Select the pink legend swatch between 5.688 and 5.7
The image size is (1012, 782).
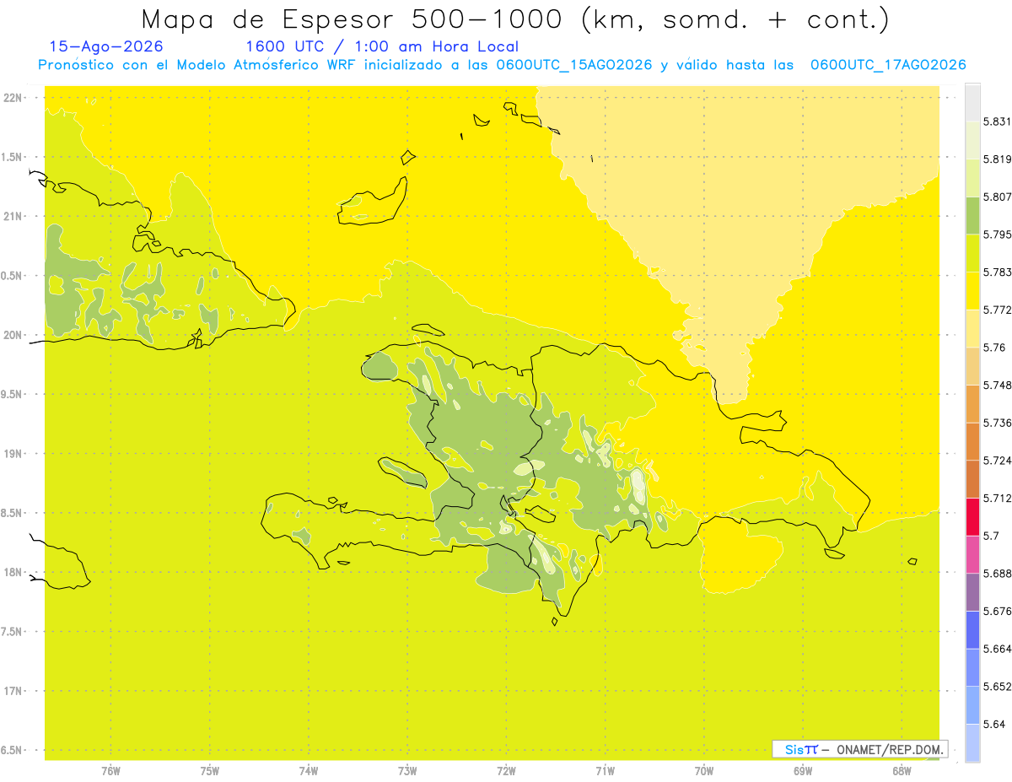pos(972,554)
